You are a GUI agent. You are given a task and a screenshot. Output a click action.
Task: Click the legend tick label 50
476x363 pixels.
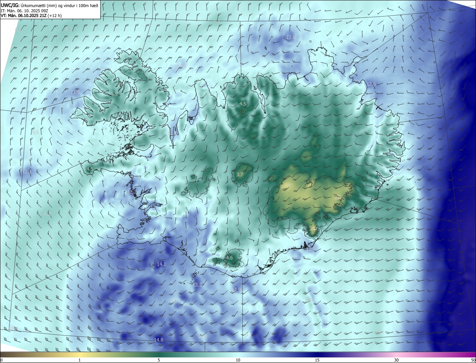[473, 360]
